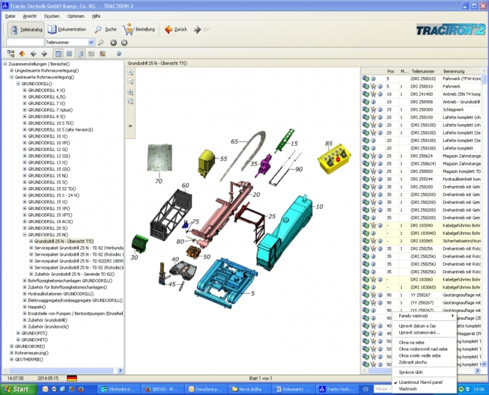Select Hydraulikstationen GRUNDODRILL in the tree
Image resolution: width=489 pixels, height=395 pixels.
click(x=61, y=294)
